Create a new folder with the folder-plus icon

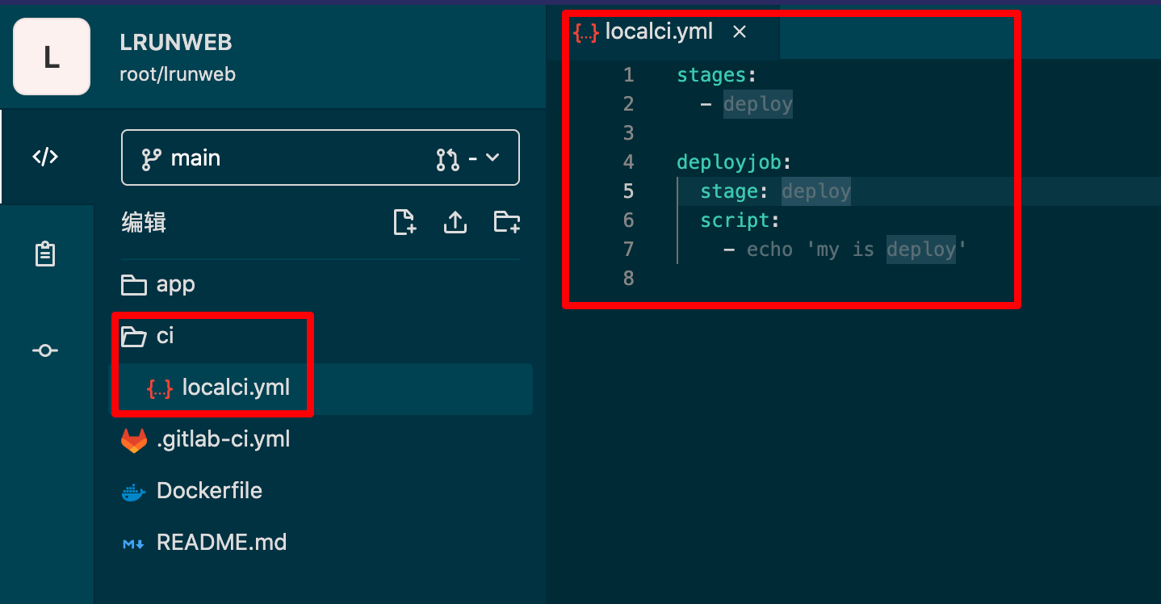pyautogui.click(x=506, y=222)
